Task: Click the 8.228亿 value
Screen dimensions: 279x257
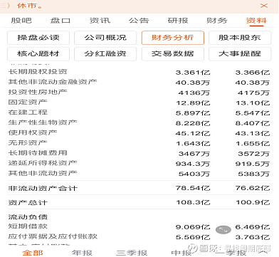Action: [193, 123]
